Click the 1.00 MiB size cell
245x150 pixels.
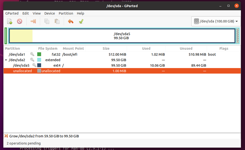(x=119, y=71)
